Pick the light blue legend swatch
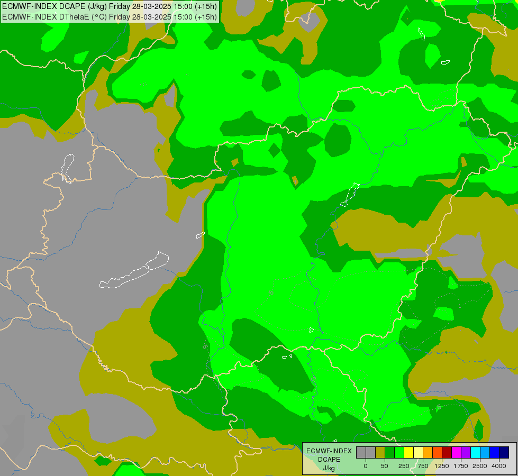The width and height of the screenshot is (518, 476). pyautogui.click(x=485, y=452)
